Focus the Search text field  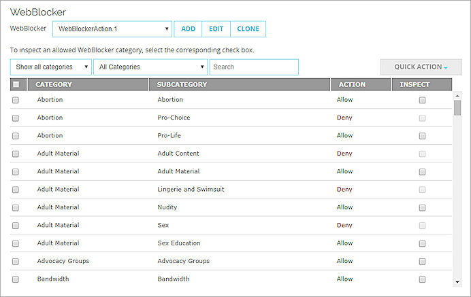pyautogui.click(x=254, y=67)
